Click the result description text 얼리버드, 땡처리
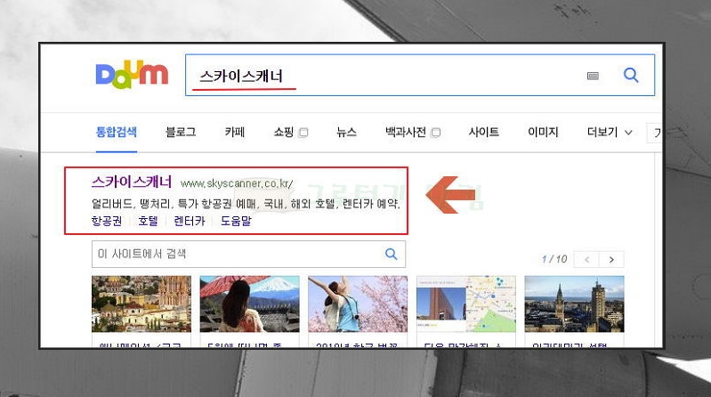Viewport: 711px width, 397px height. point(246,204)
